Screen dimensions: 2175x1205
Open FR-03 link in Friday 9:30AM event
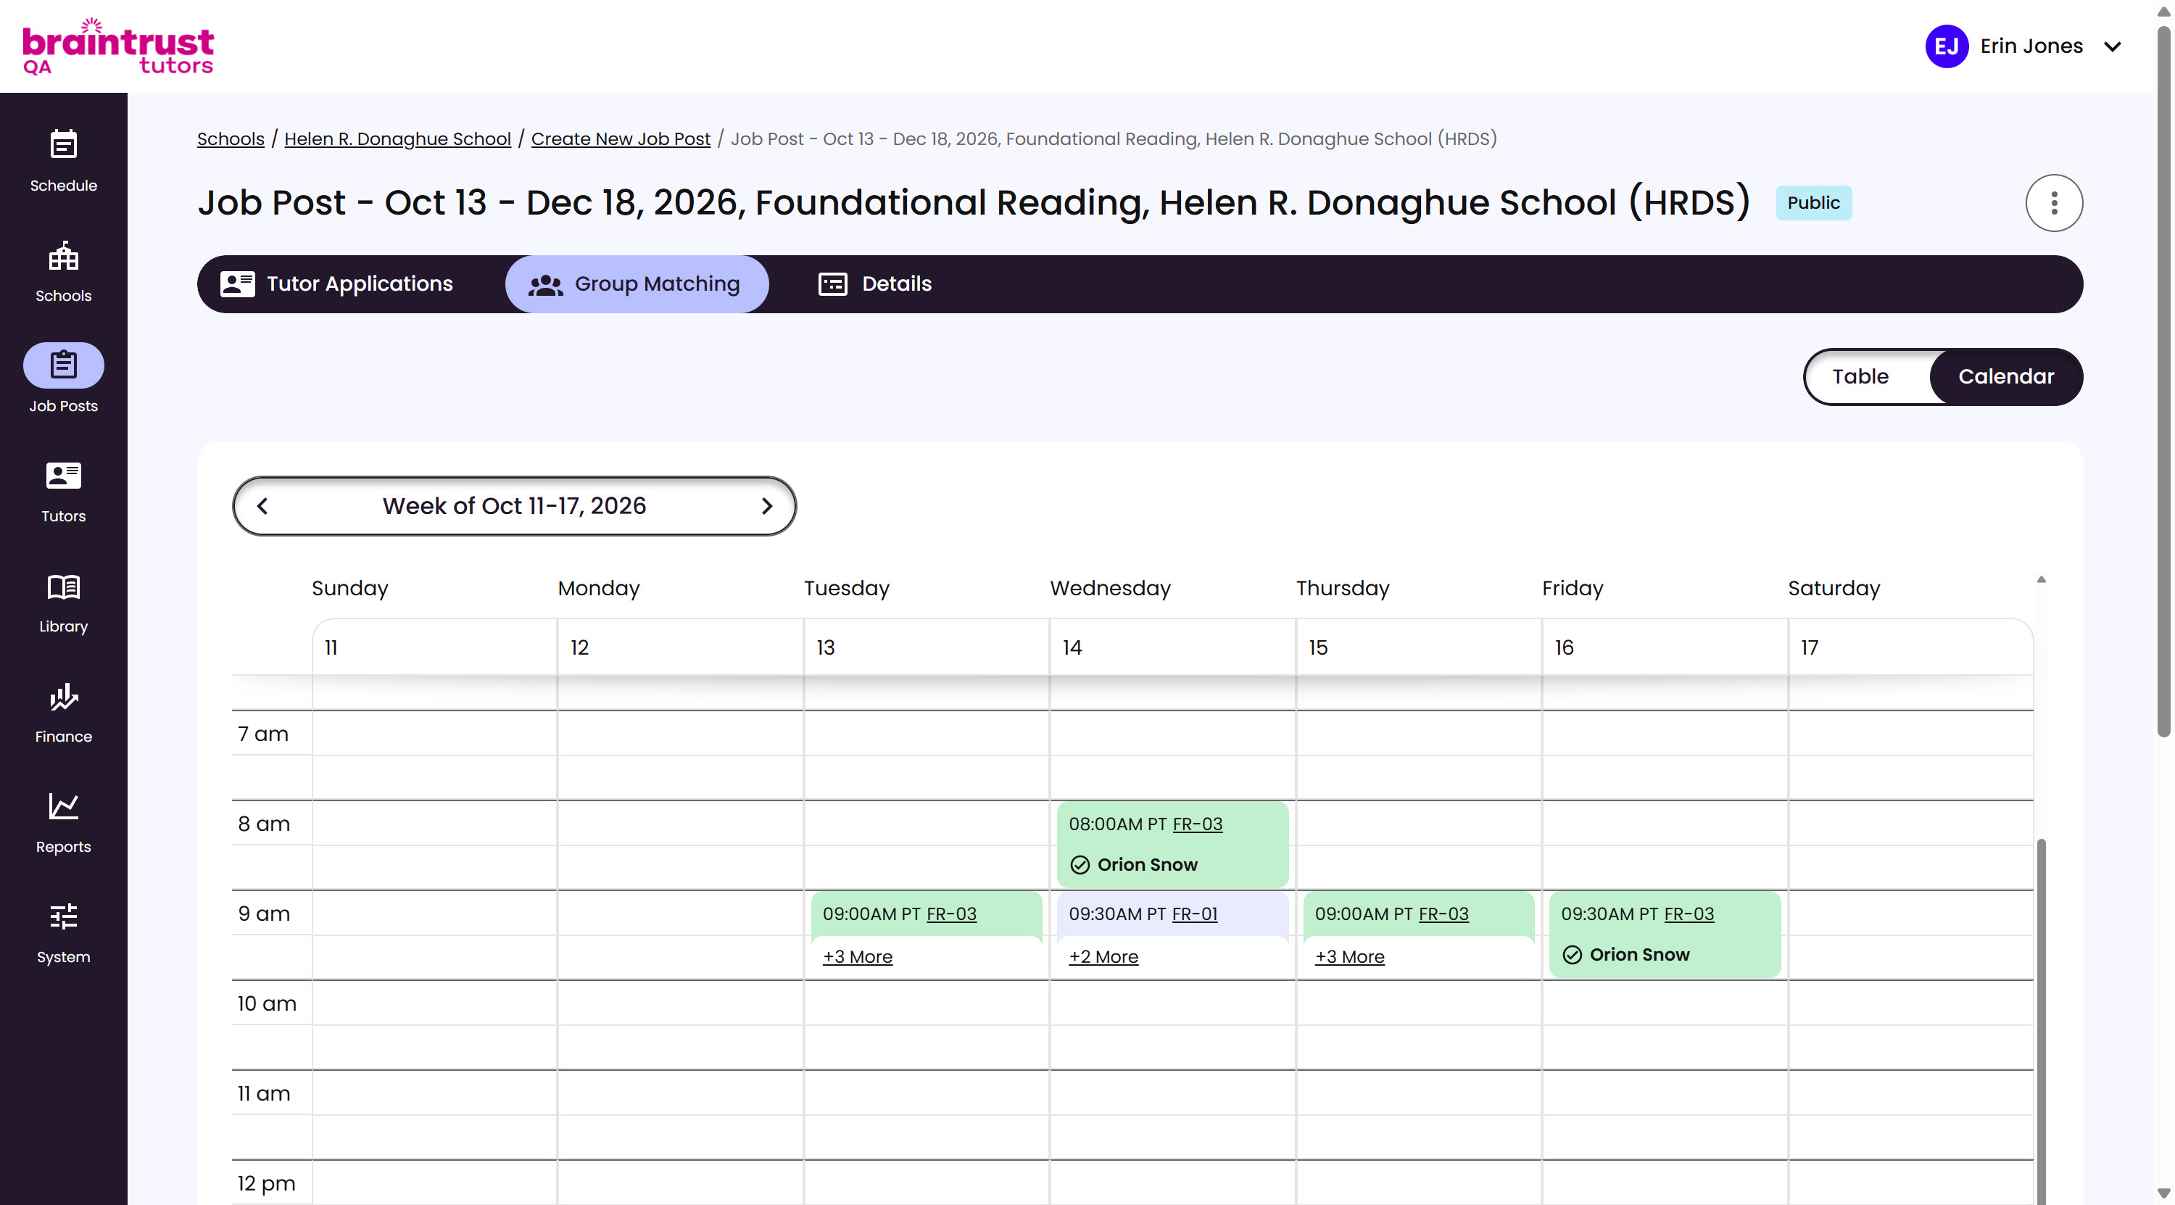[1689, 914]
